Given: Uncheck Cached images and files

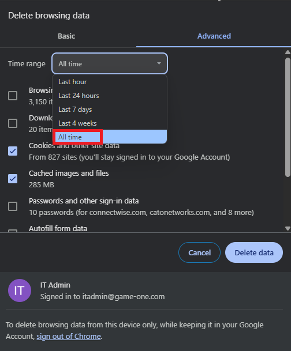Looking at the screenshot, I should click(13, 179).
